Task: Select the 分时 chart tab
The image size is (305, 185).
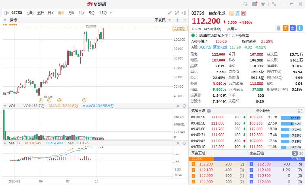Action: pyautogui.click(x=30, y=13)
